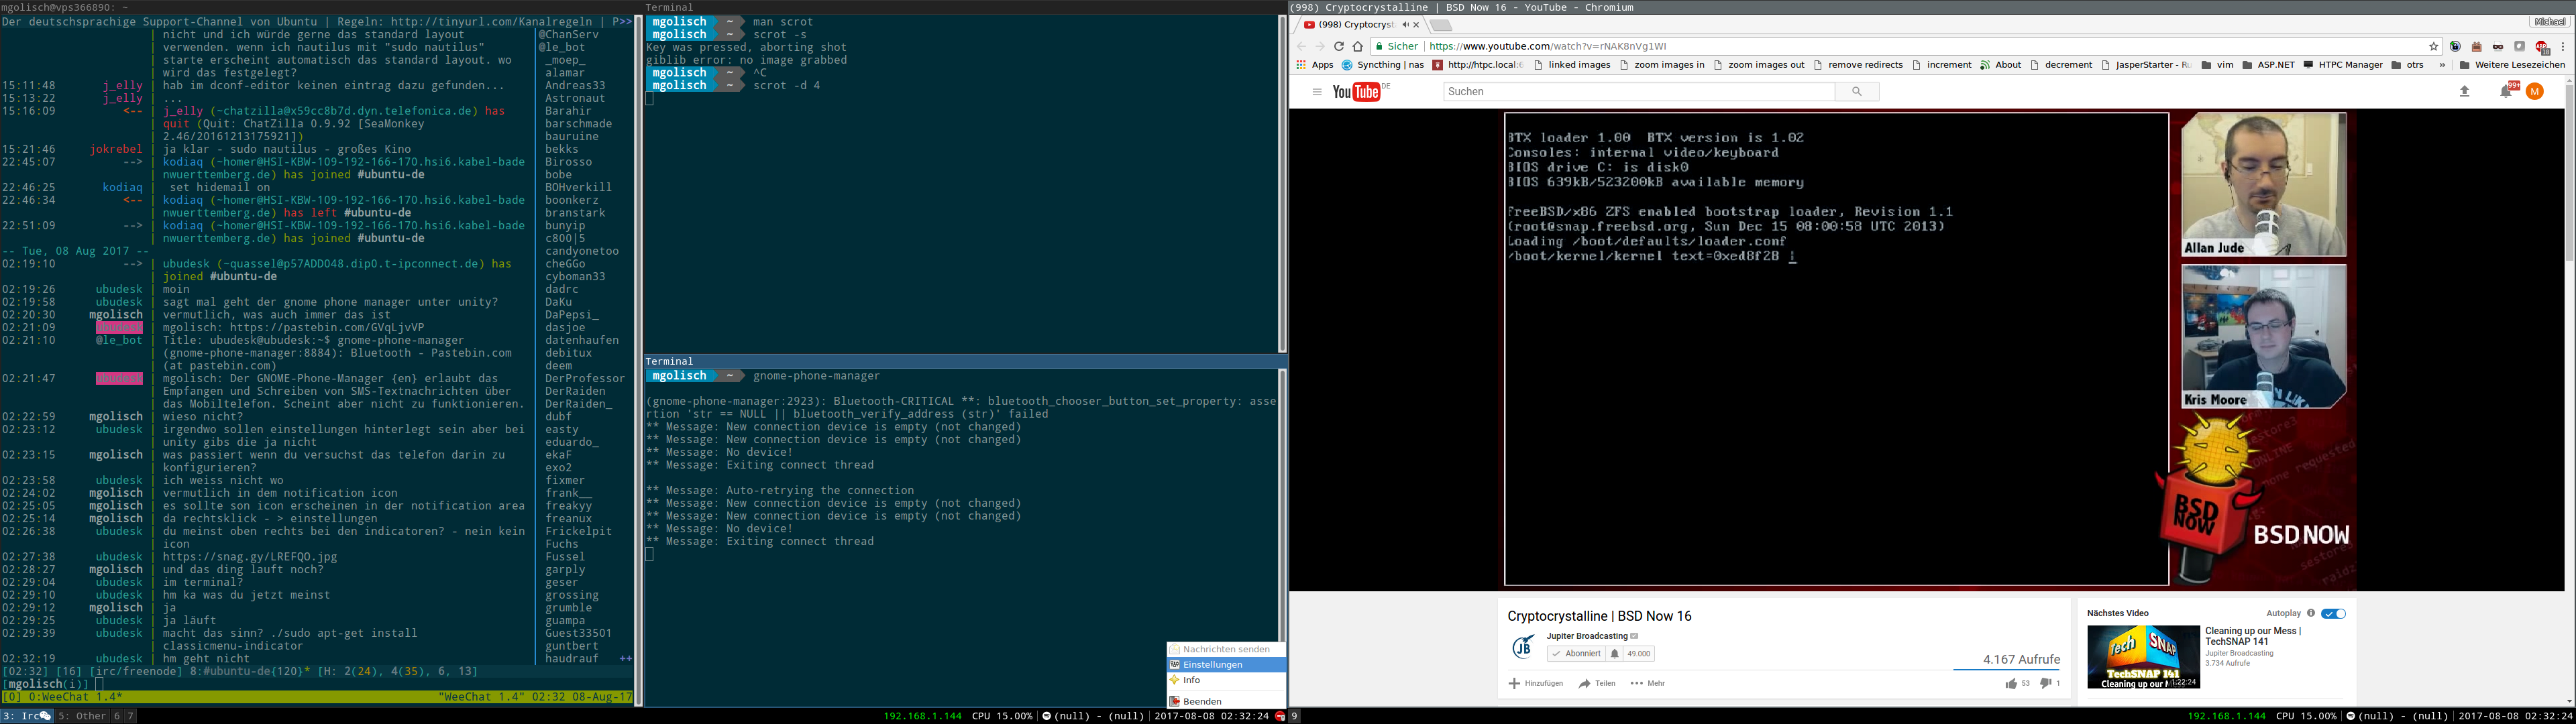This screenshot has width=2576, height=724.
Task: Open Hinzufügen add-to-playlist menu
Action: 1536,684
